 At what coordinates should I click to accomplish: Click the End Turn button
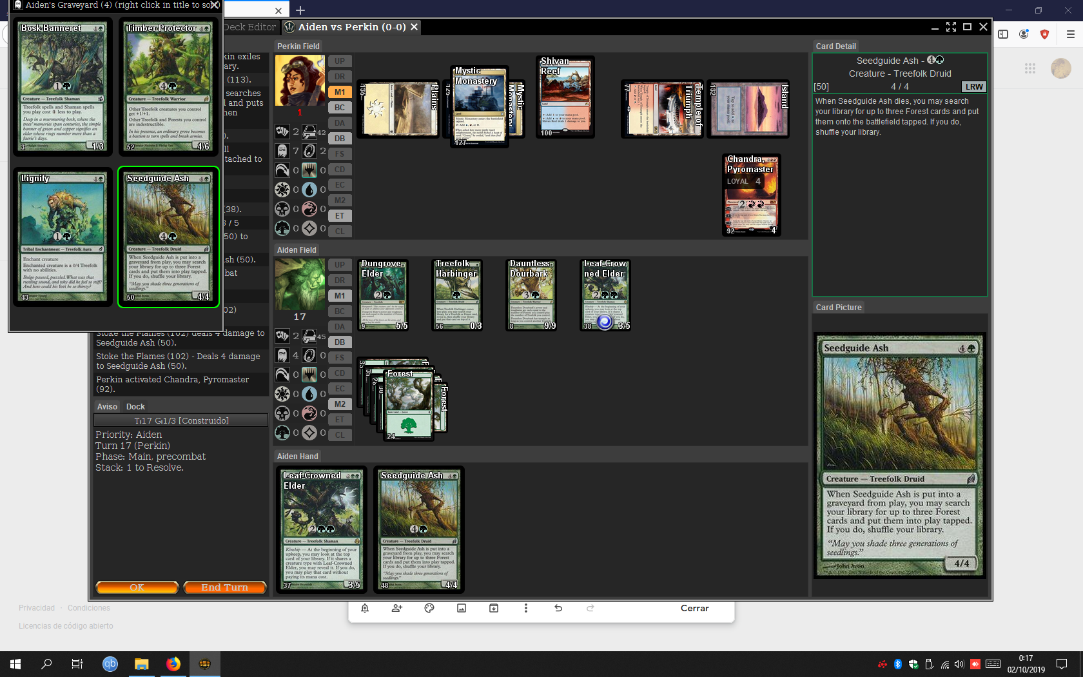pyautogui.click(x=224, y=587)
